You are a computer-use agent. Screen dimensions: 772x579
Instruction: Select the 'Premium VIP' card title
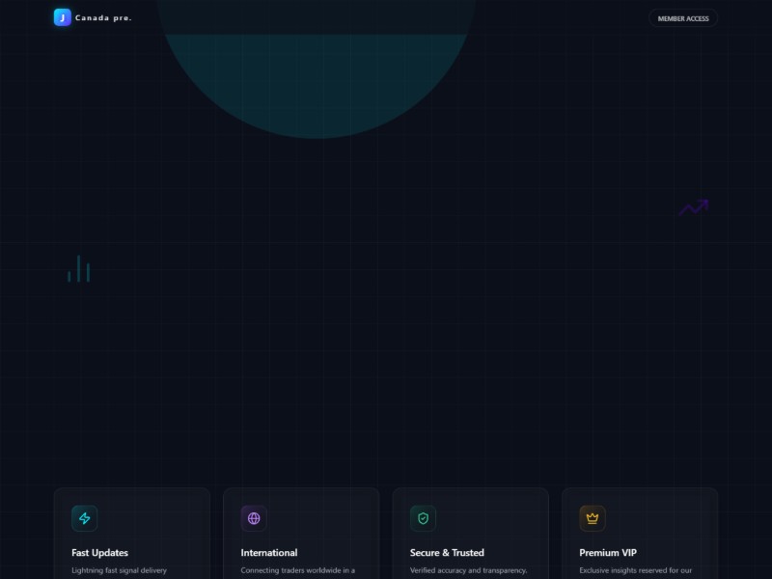pyautogui.click(x=608, y=553)
